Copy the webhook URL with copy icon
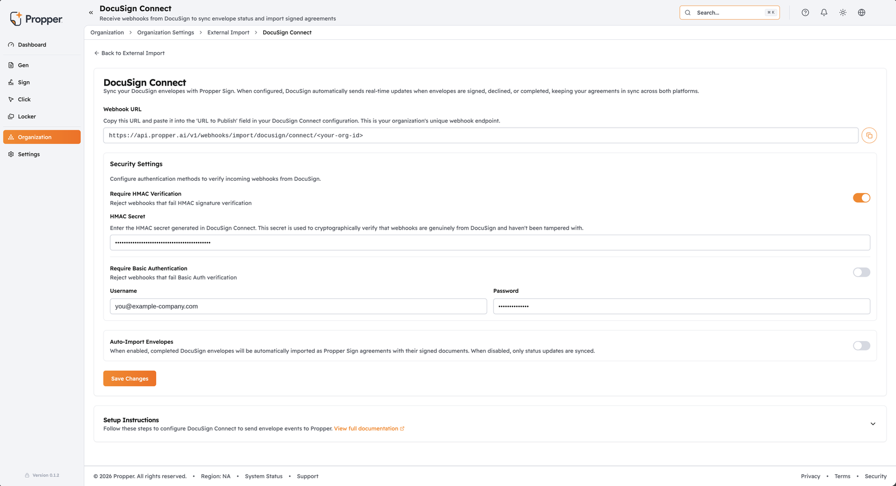The width and height of the screenshot is (896, 486). click(x=869, y=135)
